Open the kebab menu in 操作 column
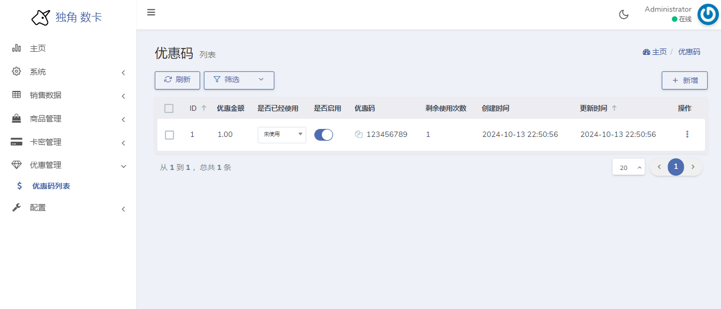Viewport: 721px width, 309px height. click(x=687, y=134)
